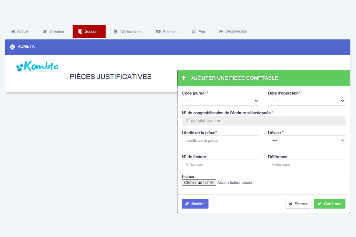Focus the Libellé de la pièce field

coord(220,140)
